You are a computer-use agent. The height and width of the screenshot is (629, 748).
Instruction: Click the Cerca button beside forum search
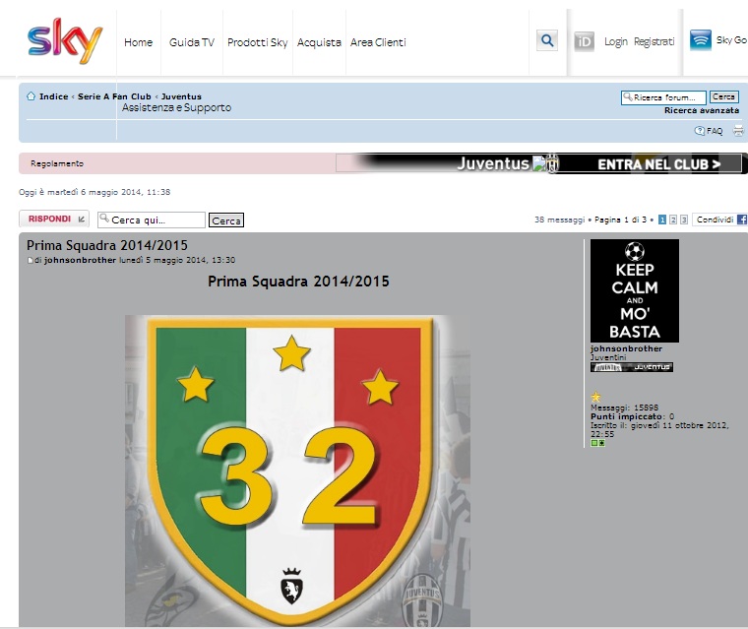pos(723,96)
